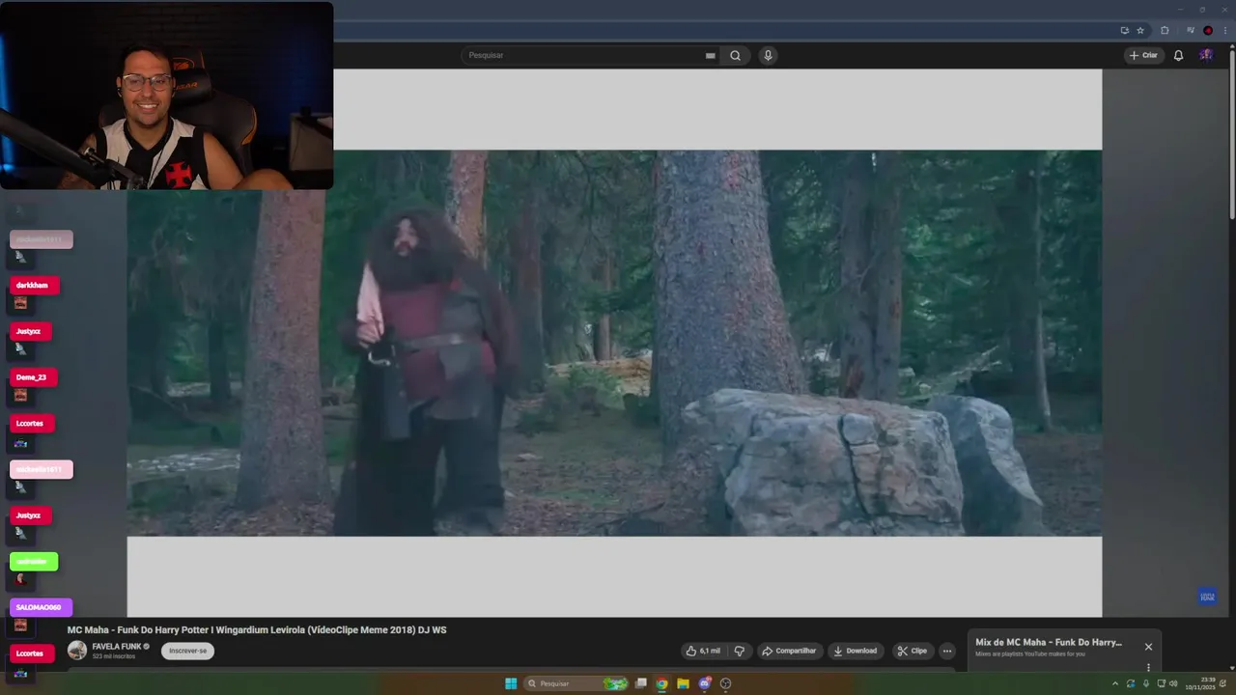Open Mix playlist options three-dot menu
Screen dimensions: 1236x695
pyautogui.click(x=1148, y=667)
